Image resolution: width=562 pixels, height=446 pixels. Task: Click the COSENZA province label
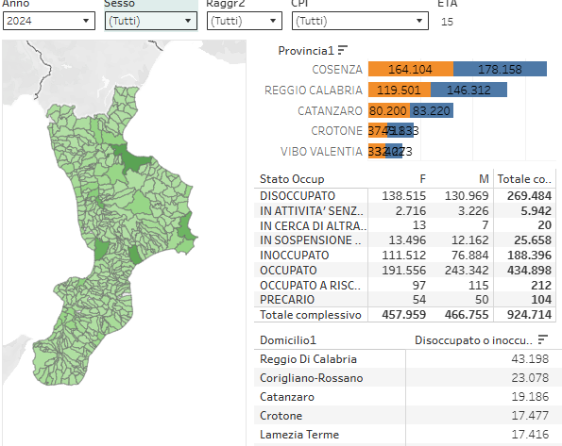coord(337,70)
